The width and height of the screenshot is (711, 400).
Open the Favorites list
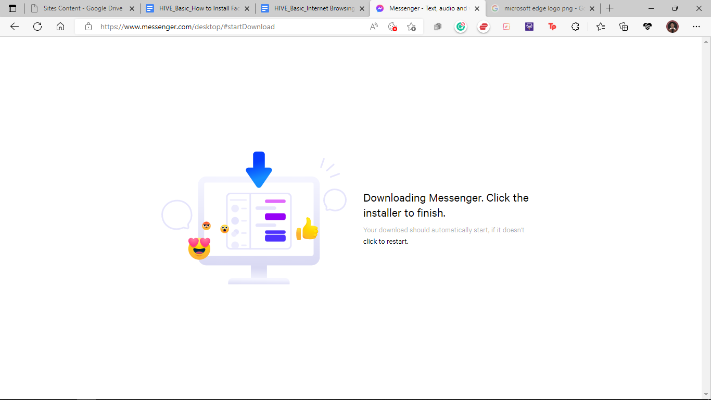(601, 27)
